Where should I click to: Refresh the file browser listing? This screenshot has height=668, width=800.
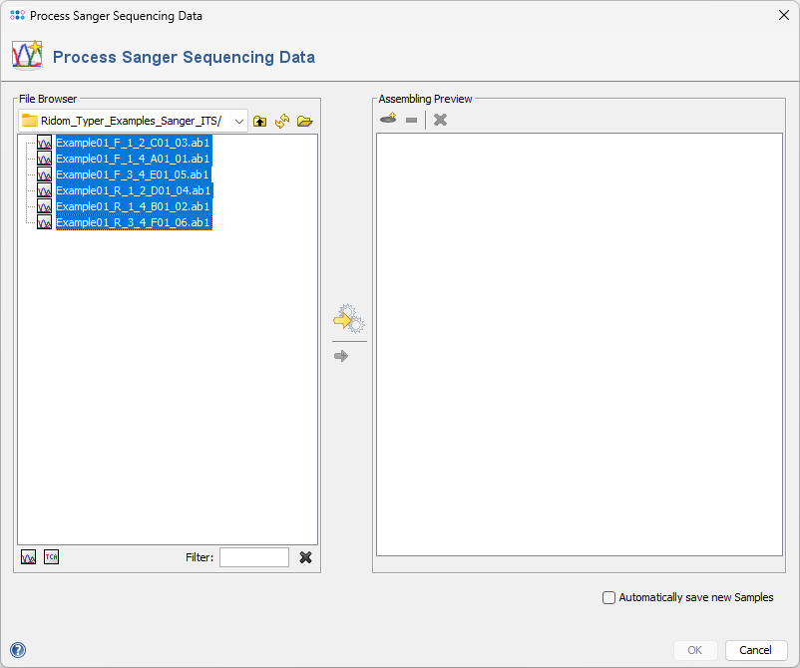[x=281, y=121]
